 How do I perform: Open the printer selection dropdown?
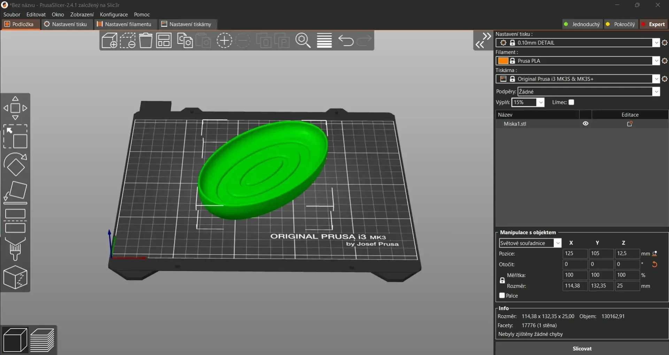(578, 79)
